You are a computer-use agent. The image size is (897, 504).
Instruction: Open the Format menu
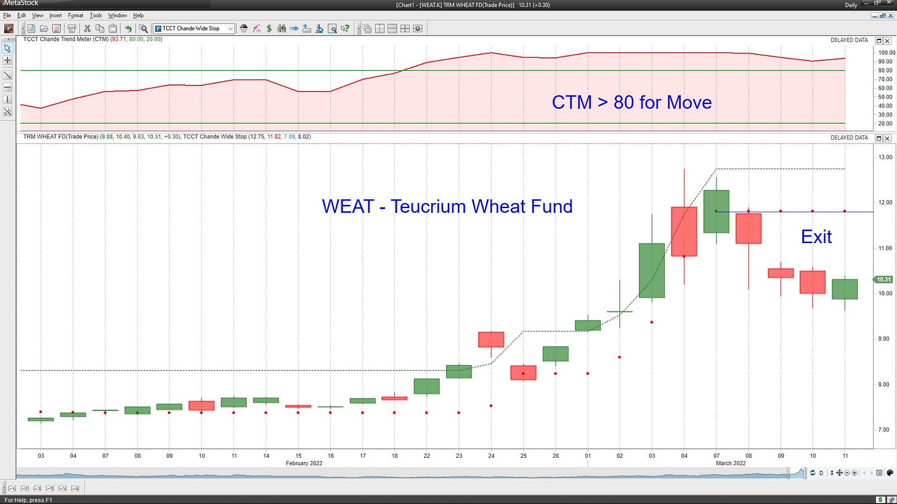click(x=76, y=15)
